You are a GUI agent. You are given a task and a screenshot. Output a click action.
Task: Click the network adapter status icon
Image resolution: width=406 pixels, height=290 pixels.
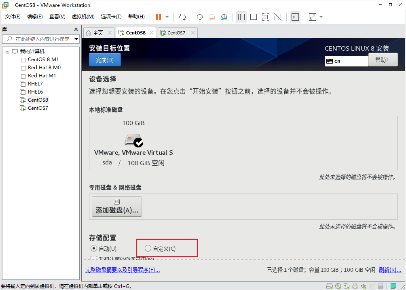coord(347,286)
